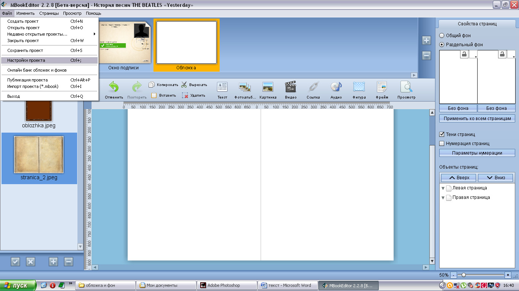519x291 pixels.
Task: Click the left Без фона button
Action: click(458, 108)
